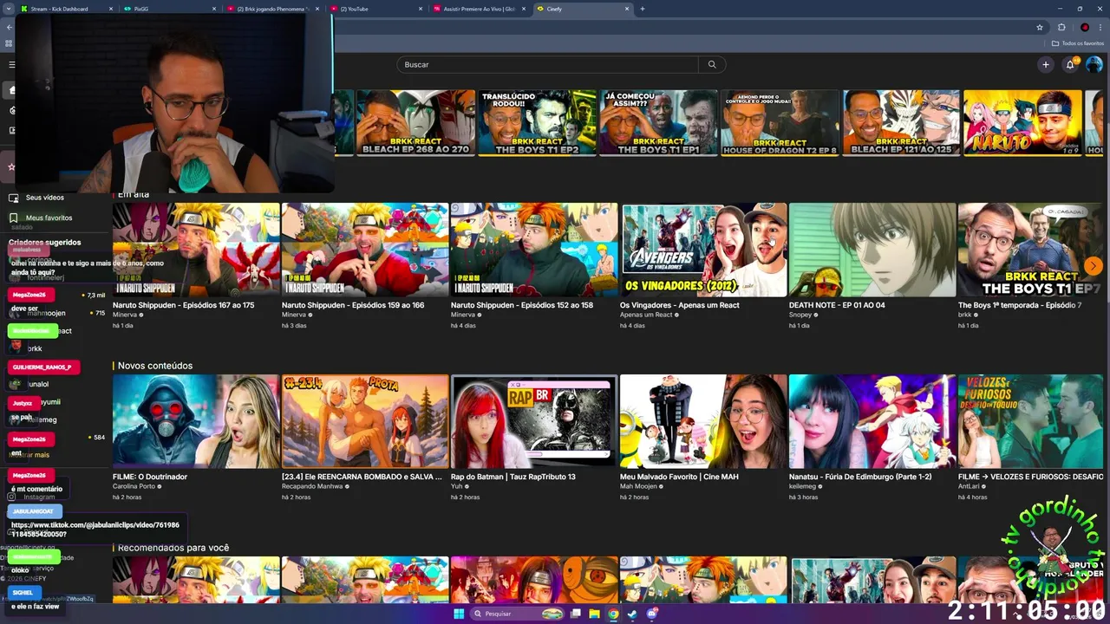Open Nanatsu Fúria De Edimburgo thumbnail

(x=872, y=421)
